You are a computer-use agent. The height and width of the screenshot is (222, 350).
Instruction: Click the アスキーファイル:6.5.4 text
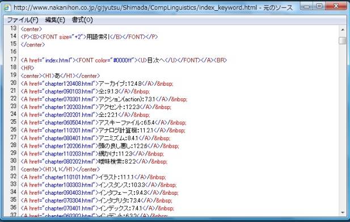[x=127, y=123]
